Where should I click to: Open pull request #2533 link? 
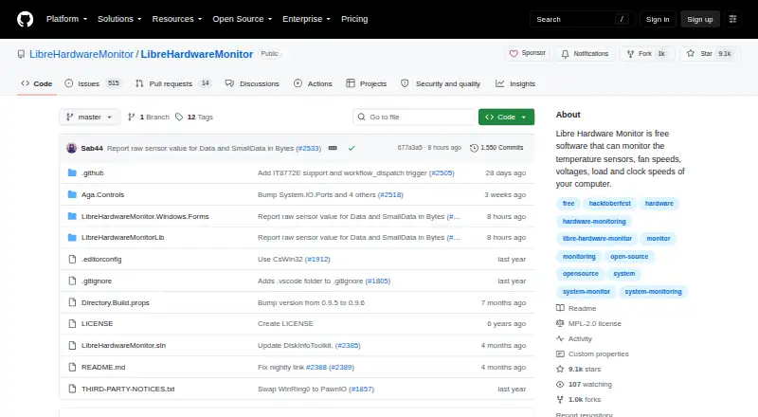309,148
